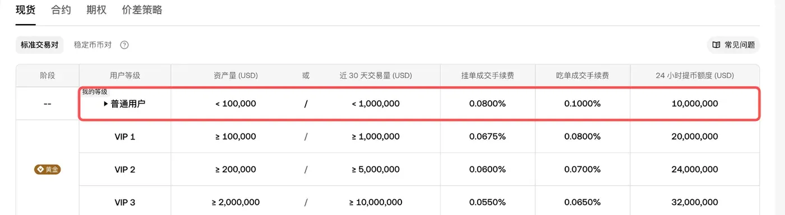Click the < 1,000,000 trading volume value
The height and width of the screenshot is (215, 785).
[376, 104]
